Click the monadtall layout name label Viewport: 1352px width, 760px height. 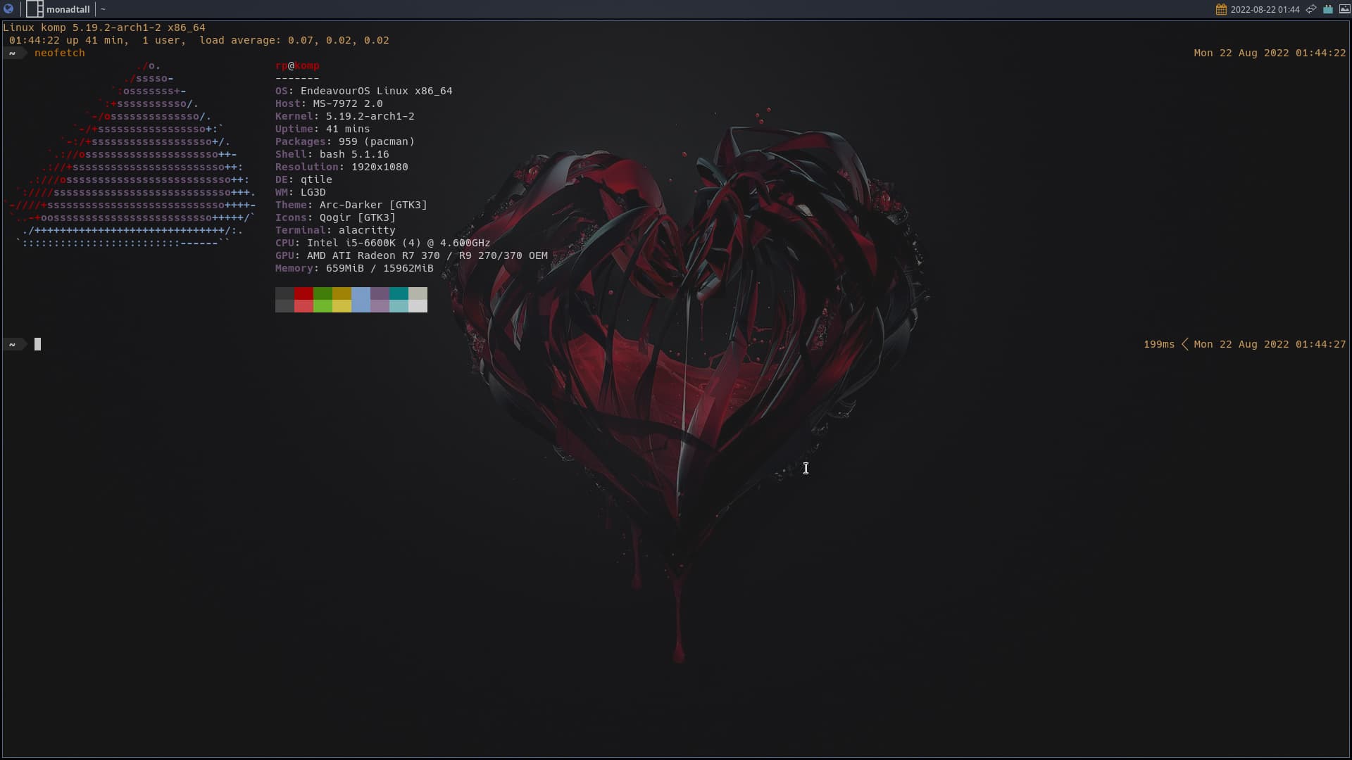[68, 9]
